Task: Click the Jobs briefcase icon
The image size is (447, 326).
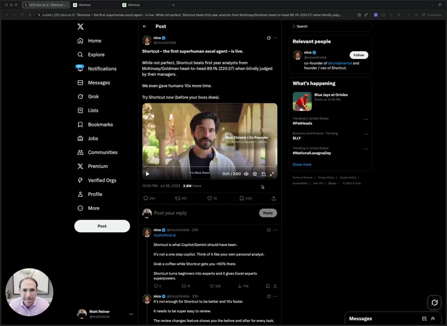Action: (80, 139)
